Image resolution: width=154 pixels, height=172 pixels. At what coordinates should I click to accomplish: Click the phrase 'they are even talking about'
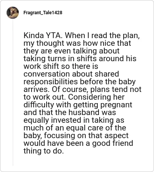click(72, 51)
